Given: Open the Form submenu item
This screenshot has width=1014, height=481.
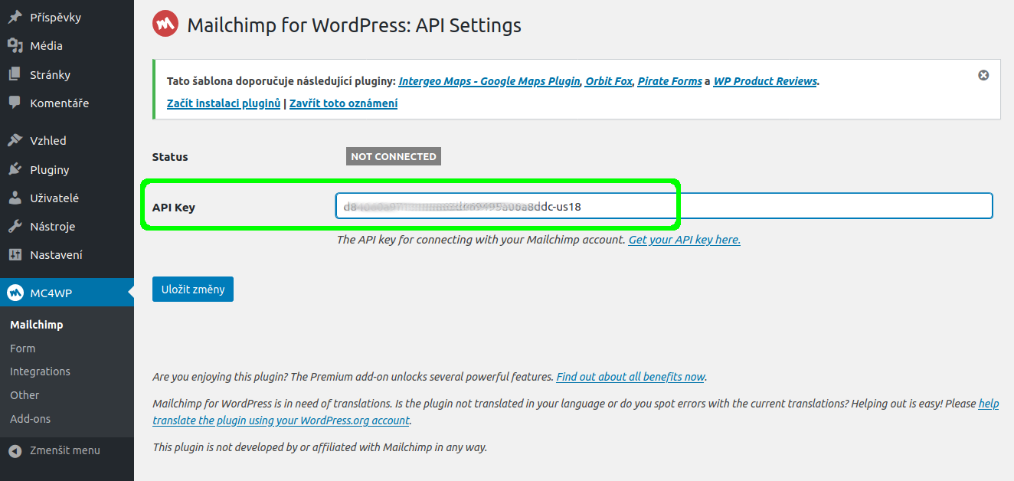Looking at the screenshot, I should point(23,348).
